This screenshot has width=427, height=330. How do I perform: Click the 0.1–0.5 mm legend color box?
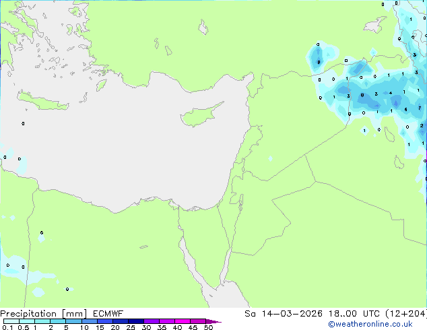(x=11, y=321)
